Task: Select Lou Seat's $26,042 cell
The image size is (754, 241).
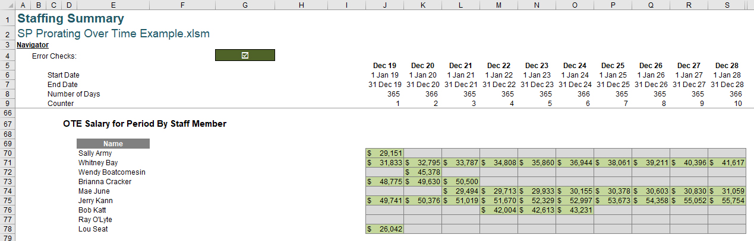Action: (384, 229)
